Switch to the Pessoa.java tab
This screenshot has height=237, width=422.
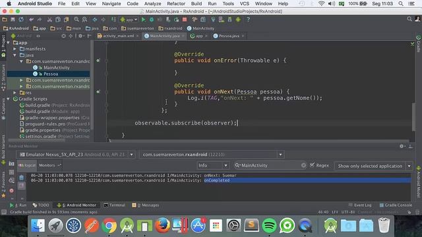229,36
